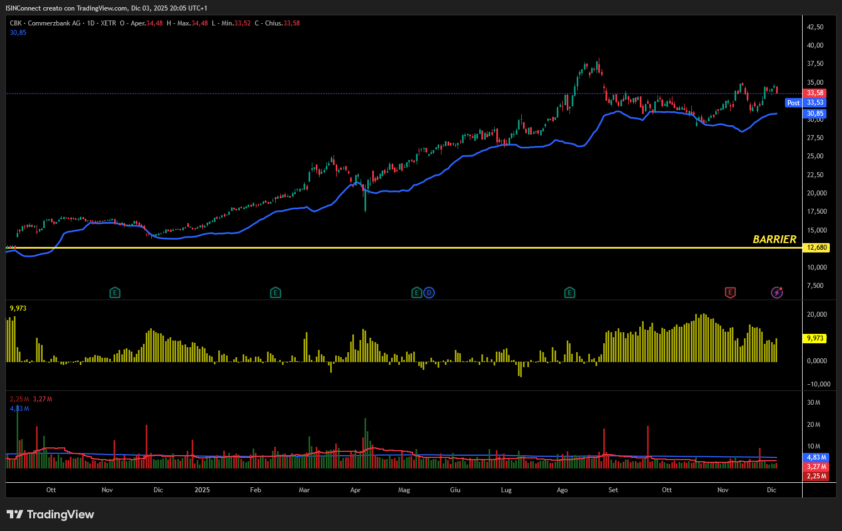Click the yellow 9,973 axis value tag

point(815,338)
